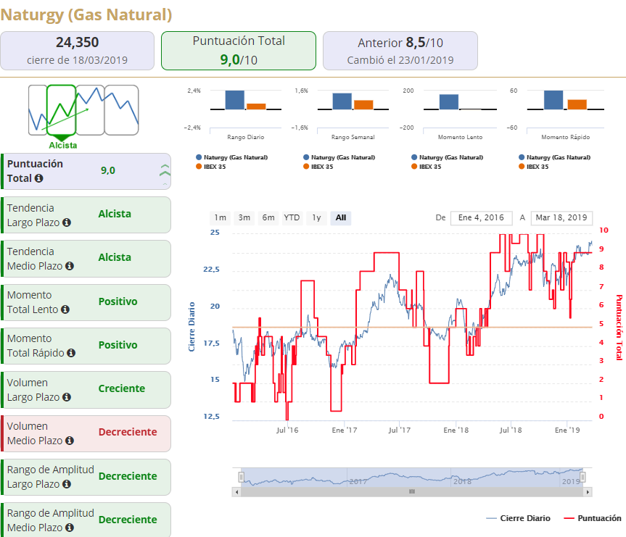This screenshot has height=537, width=626.
Task: Click Decreciente value of Volumen Medio Plazo
Action: pos(128,432)
